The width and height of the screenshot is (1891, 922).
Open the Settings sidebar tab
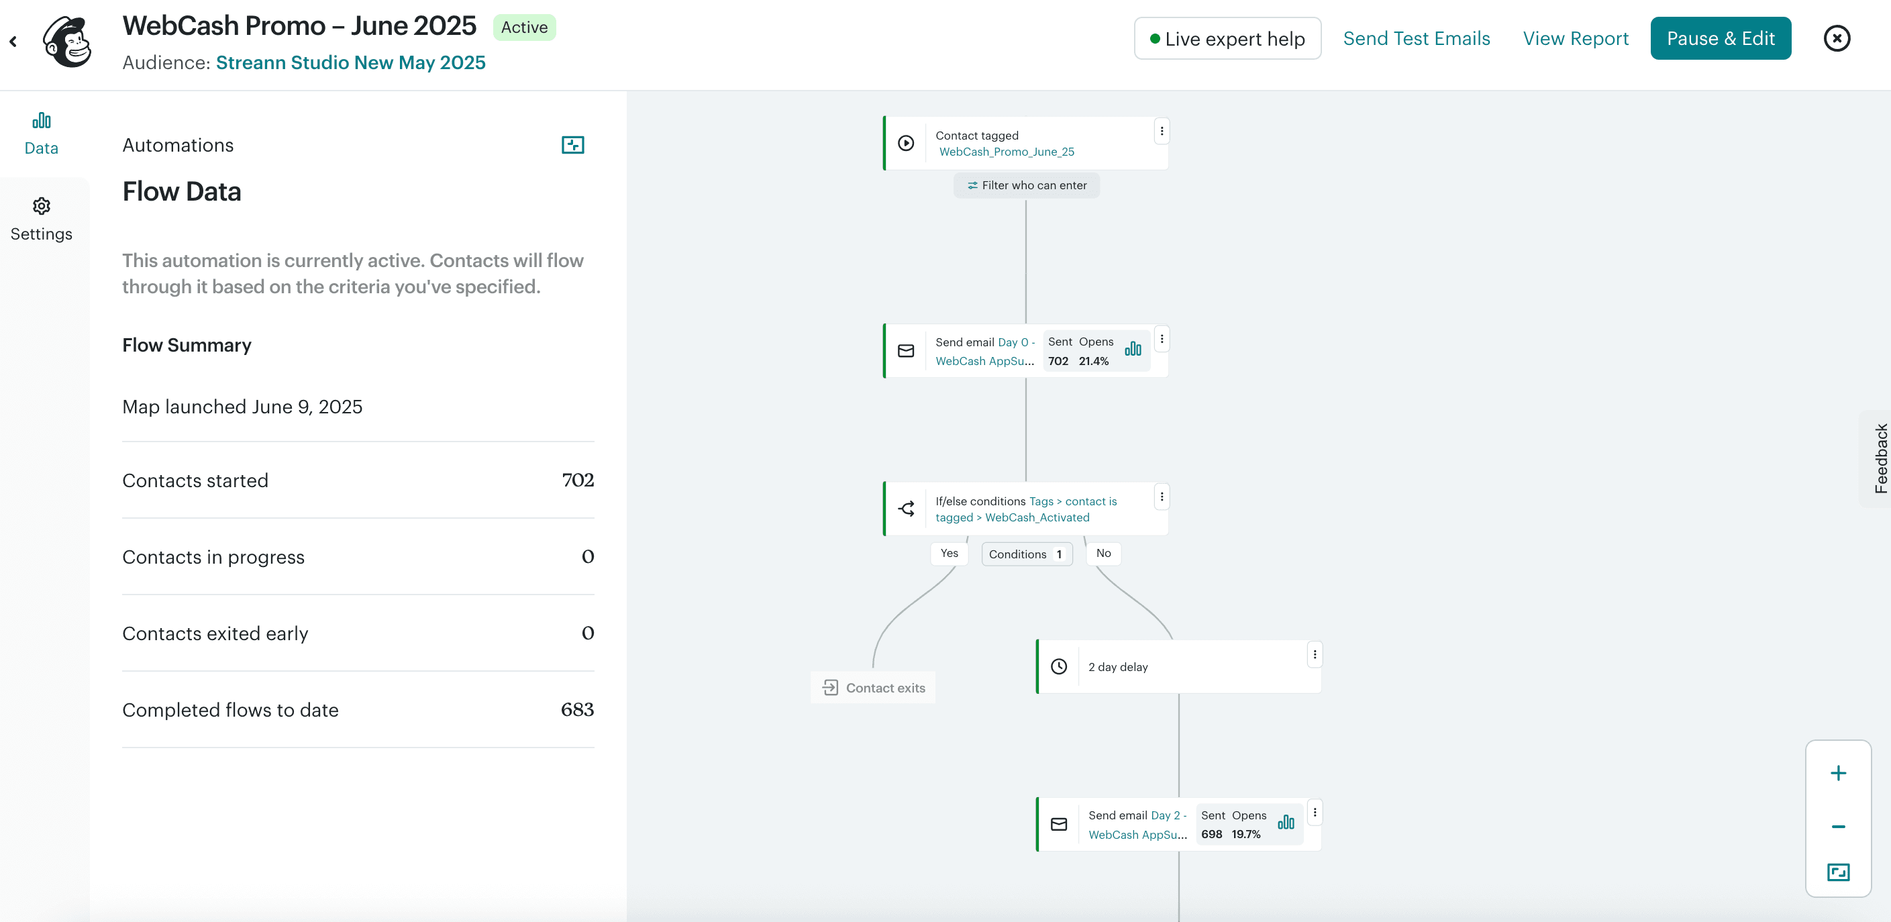tap(41, 219)
